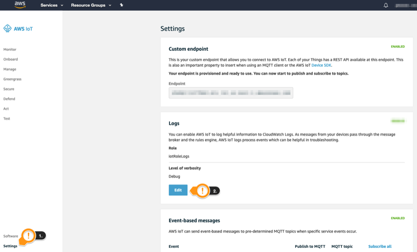Click the AWS IoT title text

[x=23, y=29]
